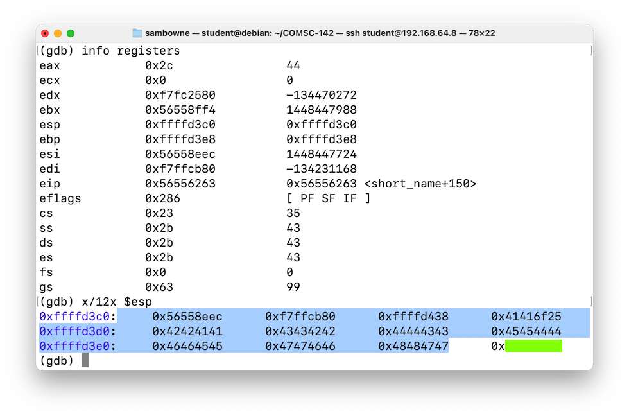Click the 'x/12x $esp' command text

click(117, 302)
